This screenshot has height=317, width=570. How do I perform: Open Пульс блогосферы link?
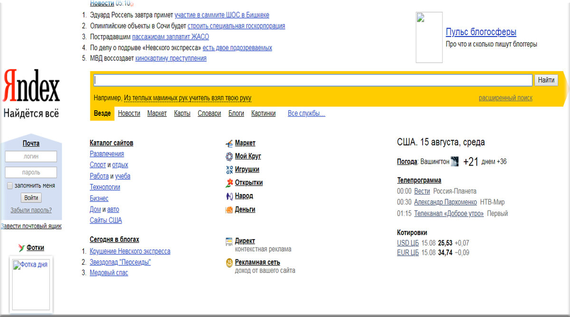pos(481,32)
